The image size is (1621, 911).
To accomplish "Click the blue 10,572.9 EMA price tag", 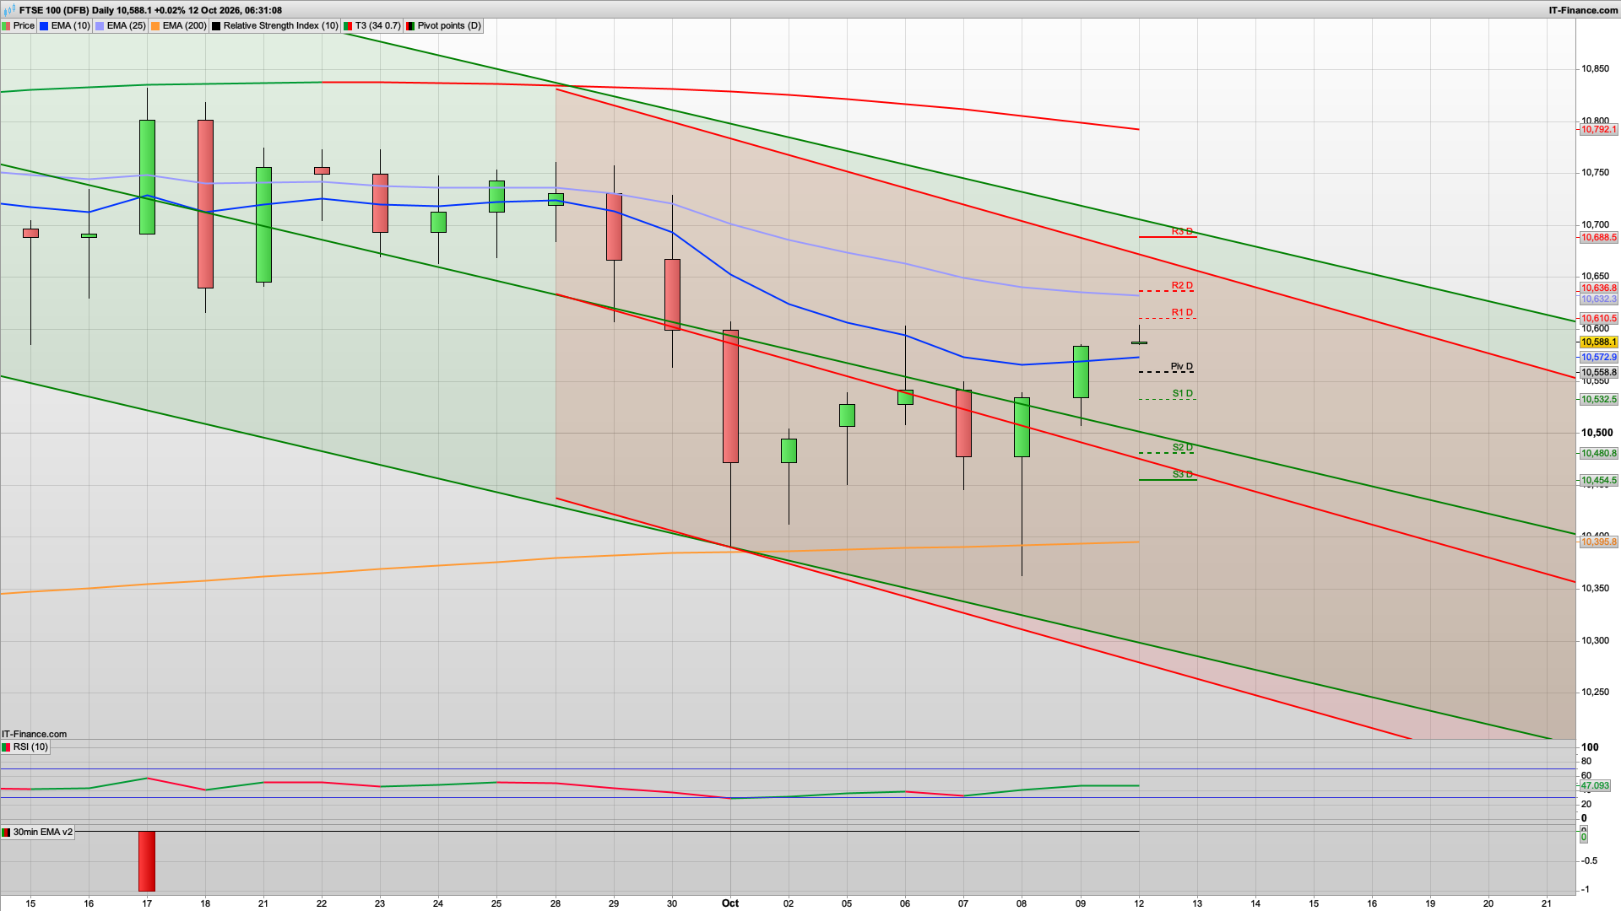I will pos(1598,357).
